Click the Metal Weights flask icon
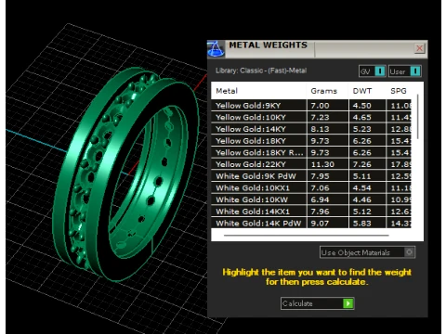The width and height of the screenshot is (446, 334). click(216, 49)
